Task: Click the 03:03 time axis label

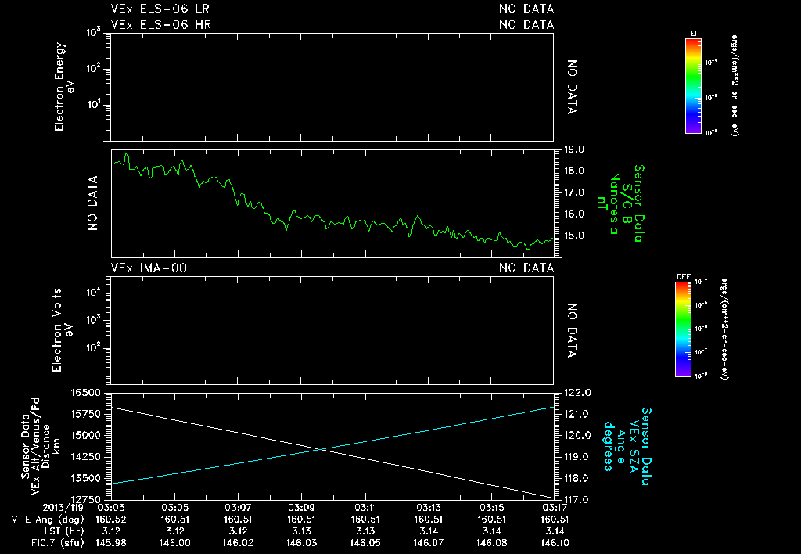Action: [x=111, y=508]
